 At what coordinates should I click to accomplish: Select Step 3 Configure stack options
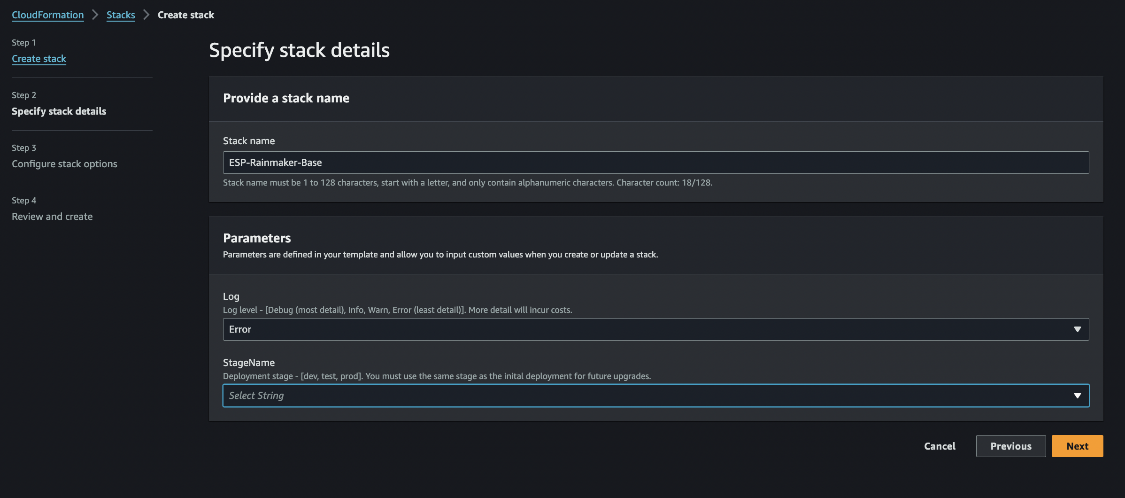[64, 164]
